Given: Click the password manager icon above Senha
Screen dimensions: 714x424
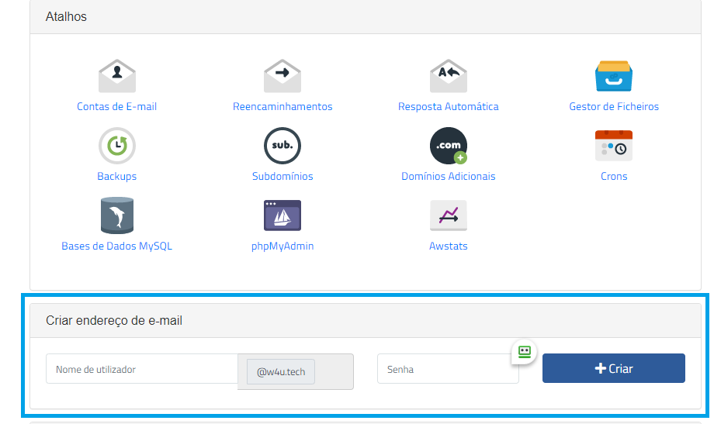Looking at the screenshot, I should click(x=524, y=352).
